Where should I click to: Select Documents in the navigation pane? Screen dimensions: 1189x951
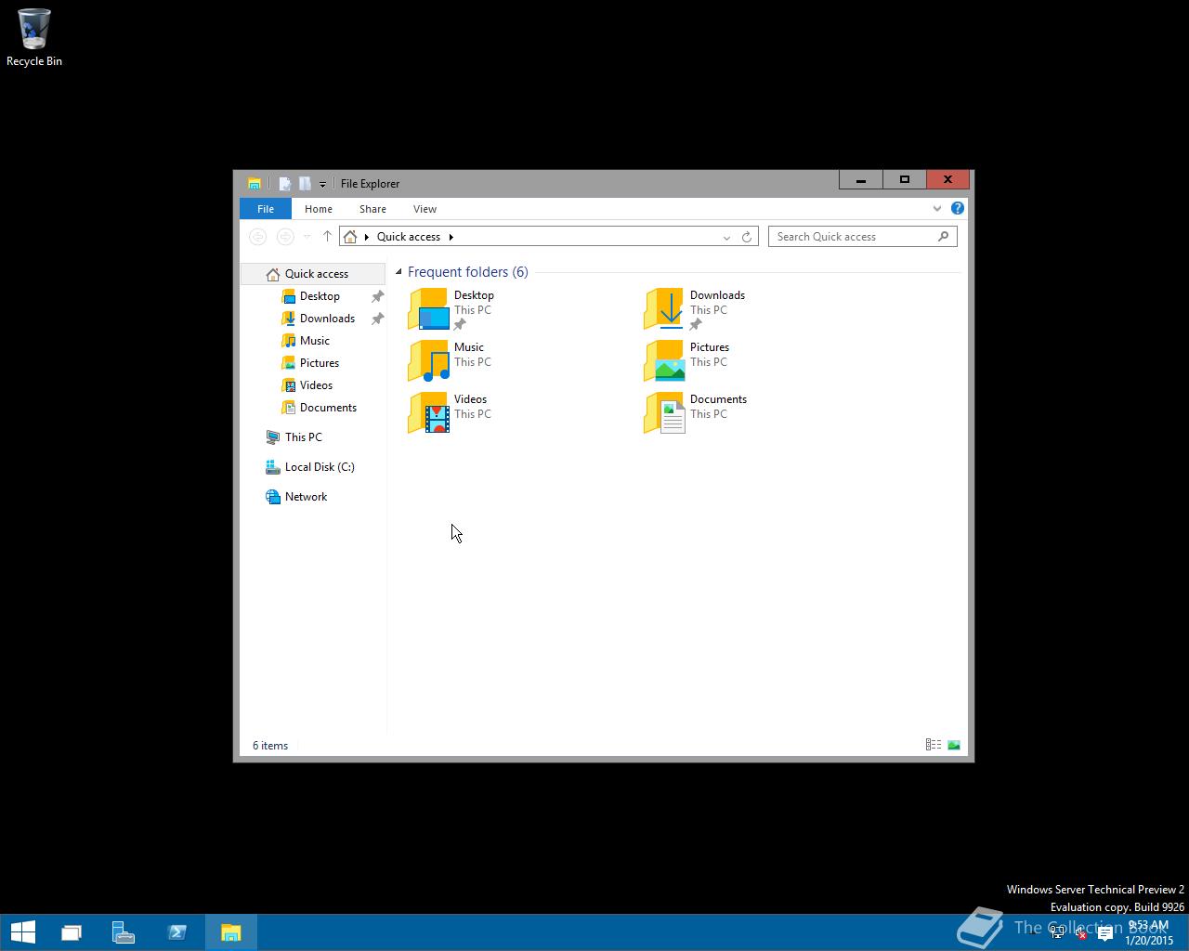(328, 408)
